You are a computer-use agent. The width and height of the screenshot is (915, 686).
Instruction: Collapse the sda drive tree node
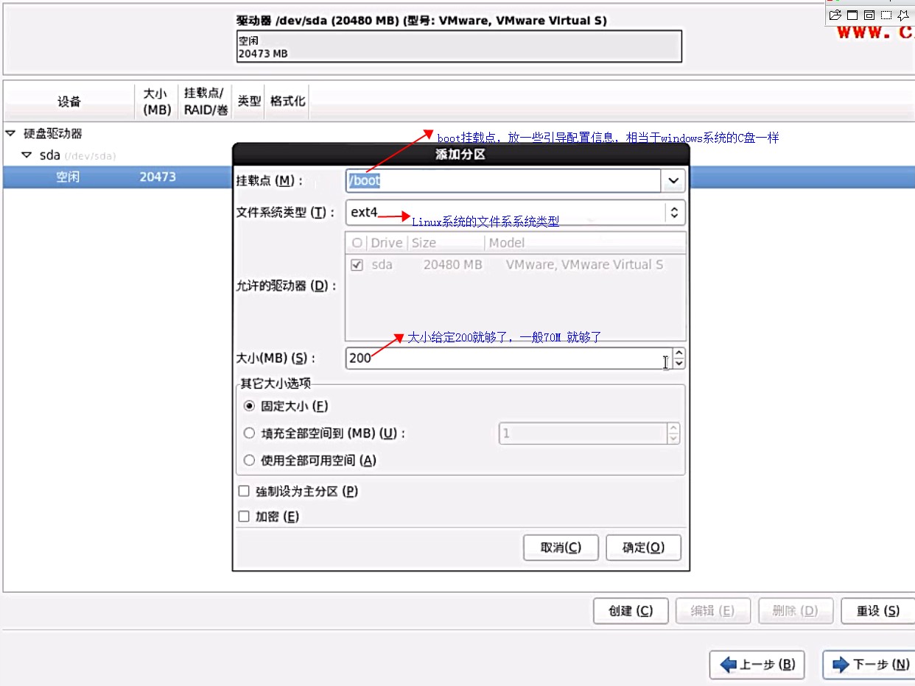[27, 155]
